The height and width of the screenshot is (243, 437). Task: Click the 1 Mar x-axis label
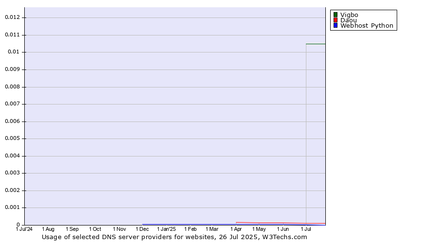(x=212, y=229)
